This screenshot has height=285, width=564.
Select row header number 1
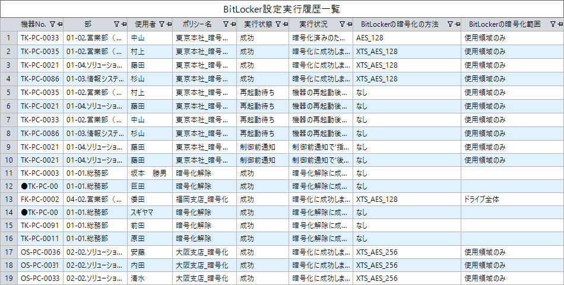pyautogui.click(x=9, y=38)
